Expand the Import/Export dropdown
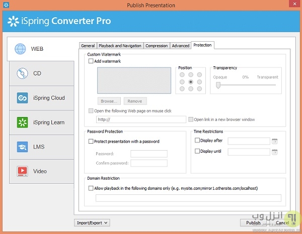 click(93, 222)
